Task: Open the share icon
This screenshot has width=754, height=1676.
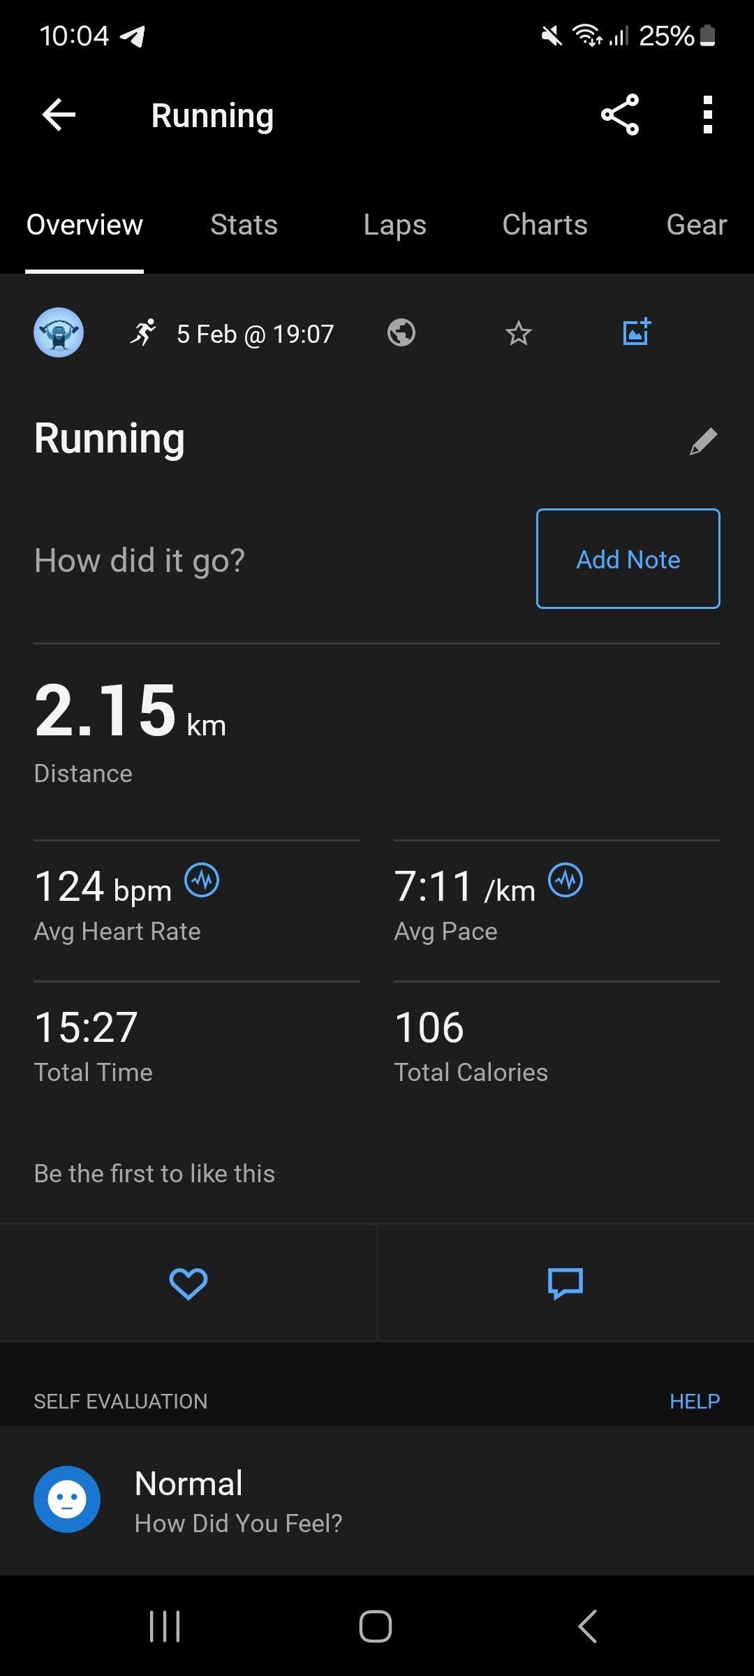Action: click(x=620, y=115)
